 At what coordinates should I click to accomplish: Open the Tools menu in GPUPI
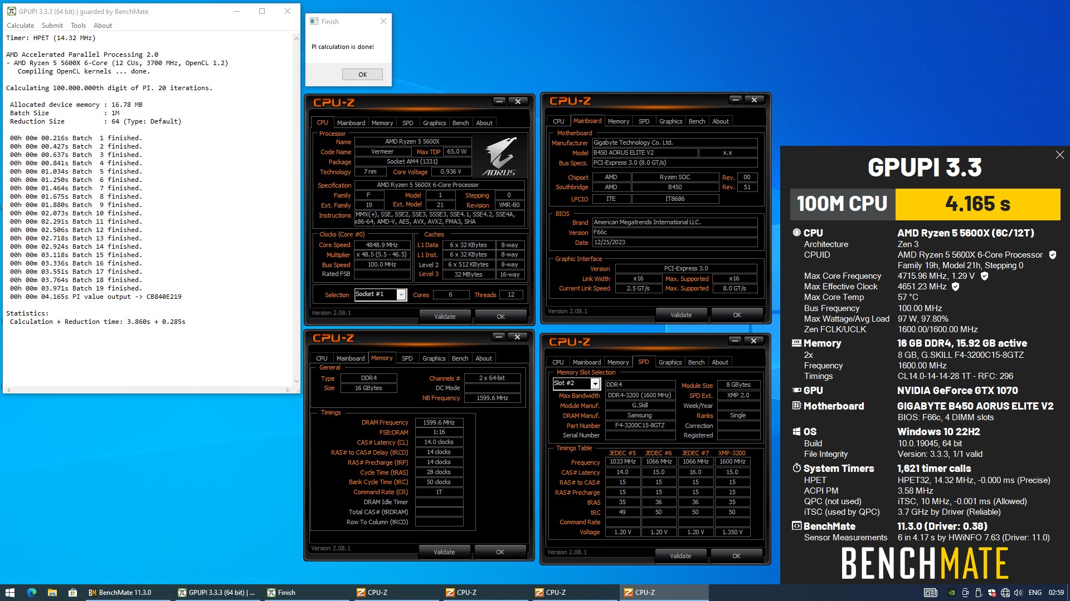click(78, 26)
